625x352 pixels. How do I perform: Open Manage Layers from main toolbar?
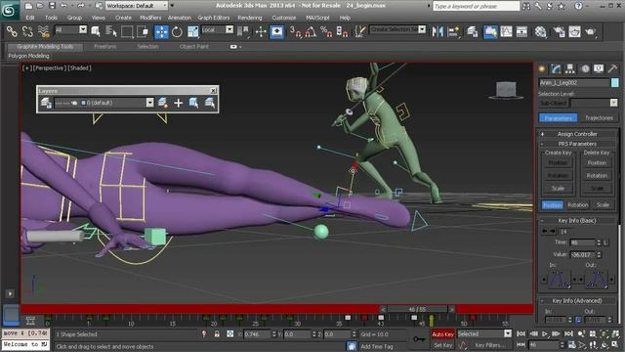pyautogui.click(x=473, y=31)
